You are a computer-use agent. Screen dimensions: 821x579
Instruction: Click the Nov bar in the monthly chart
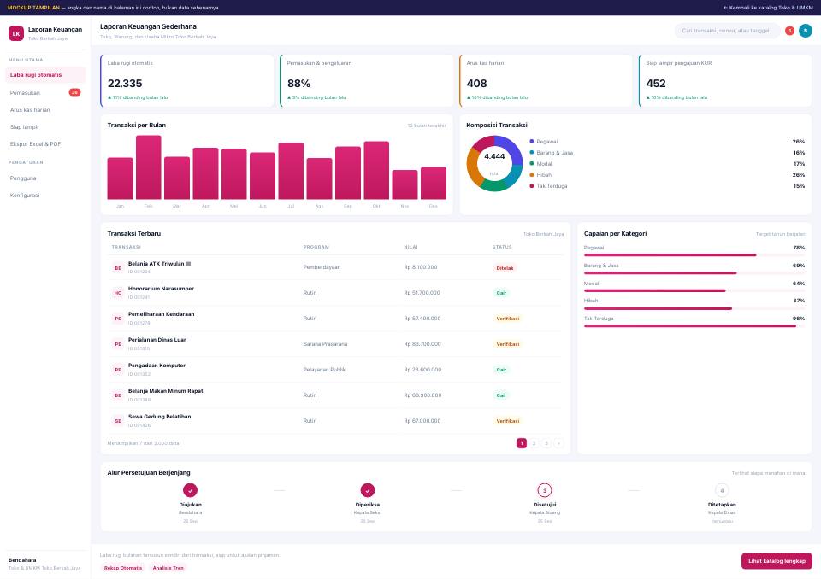pyautogui.click(x=405, y=184)
